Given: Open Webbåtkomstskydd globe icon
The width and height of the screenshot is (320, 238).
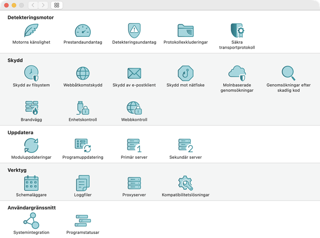Looking at the screenshot, I should pyautogui.click(x=83, y=73).
